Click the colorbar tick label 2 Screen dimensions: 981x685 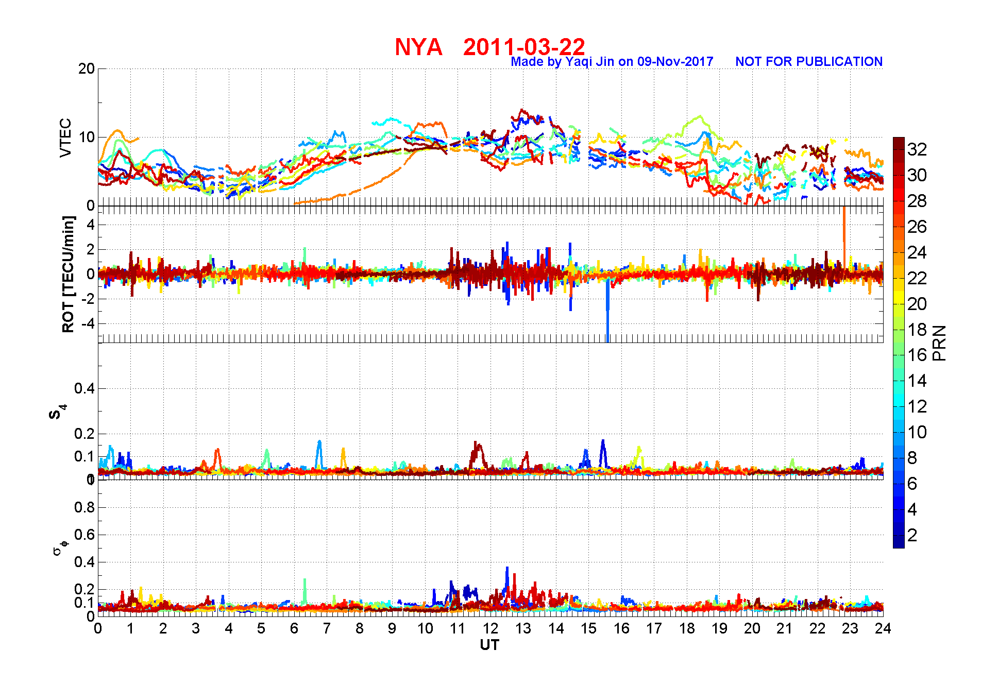click(x=912, y=535)
